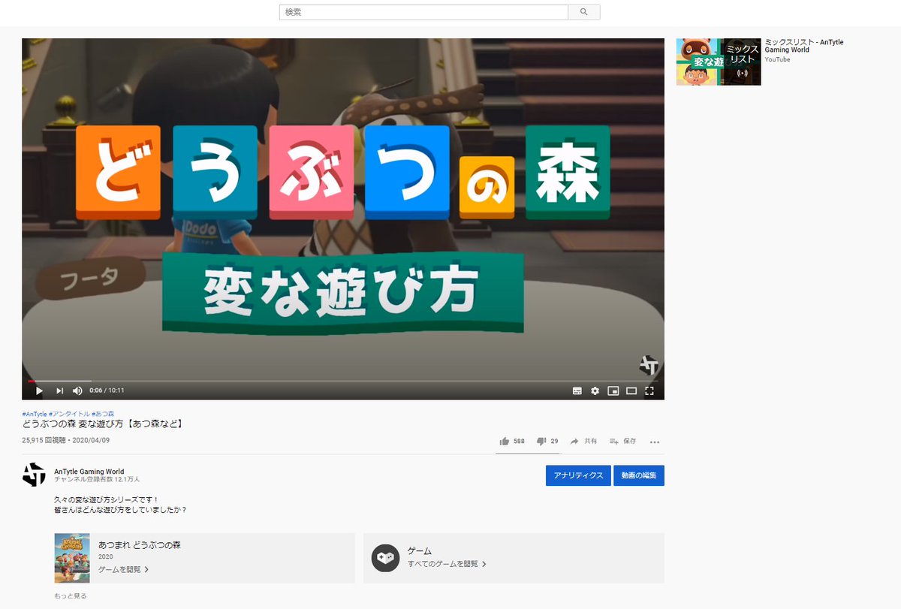Viewport: 901px width, 609px height.
Task: Click the ゲーム controller icon
Action: tap(385, 558)
